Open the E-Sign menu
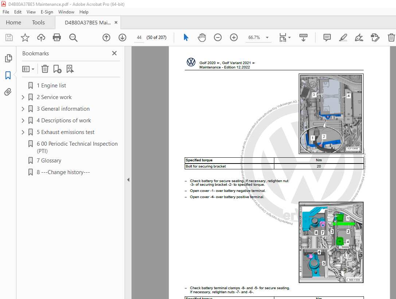 [x=47, y=12]
